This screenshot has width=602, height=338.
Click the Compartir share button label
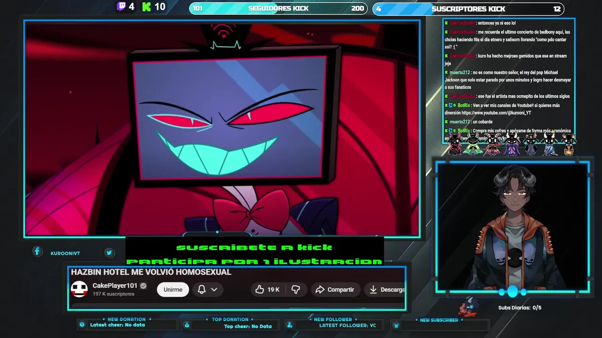(341, 290)
